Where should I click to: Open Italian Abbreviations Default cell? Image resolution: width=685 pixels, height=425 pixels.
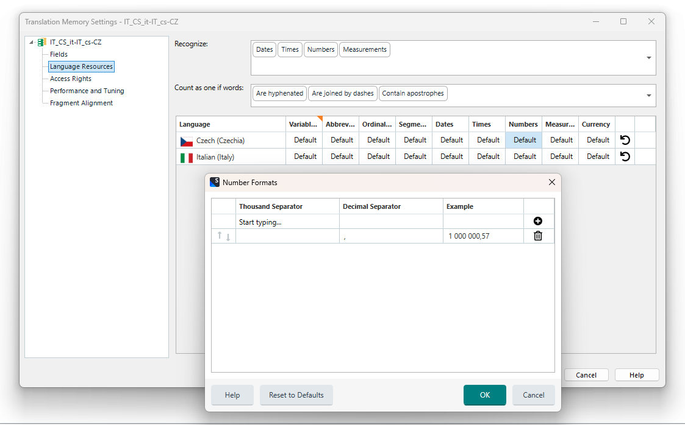pyautogui.click(x=341, y=156)
